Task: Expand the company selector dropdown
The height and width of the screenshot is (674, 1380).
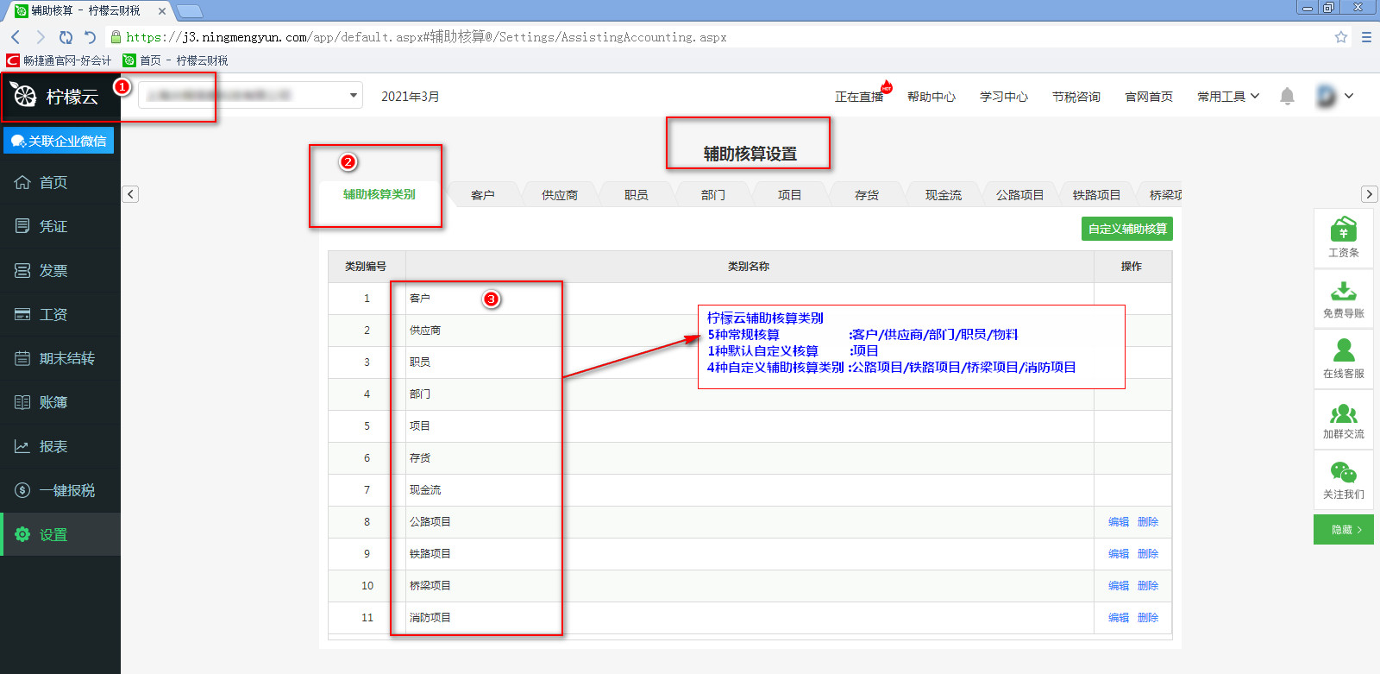Action: (353, 96)
